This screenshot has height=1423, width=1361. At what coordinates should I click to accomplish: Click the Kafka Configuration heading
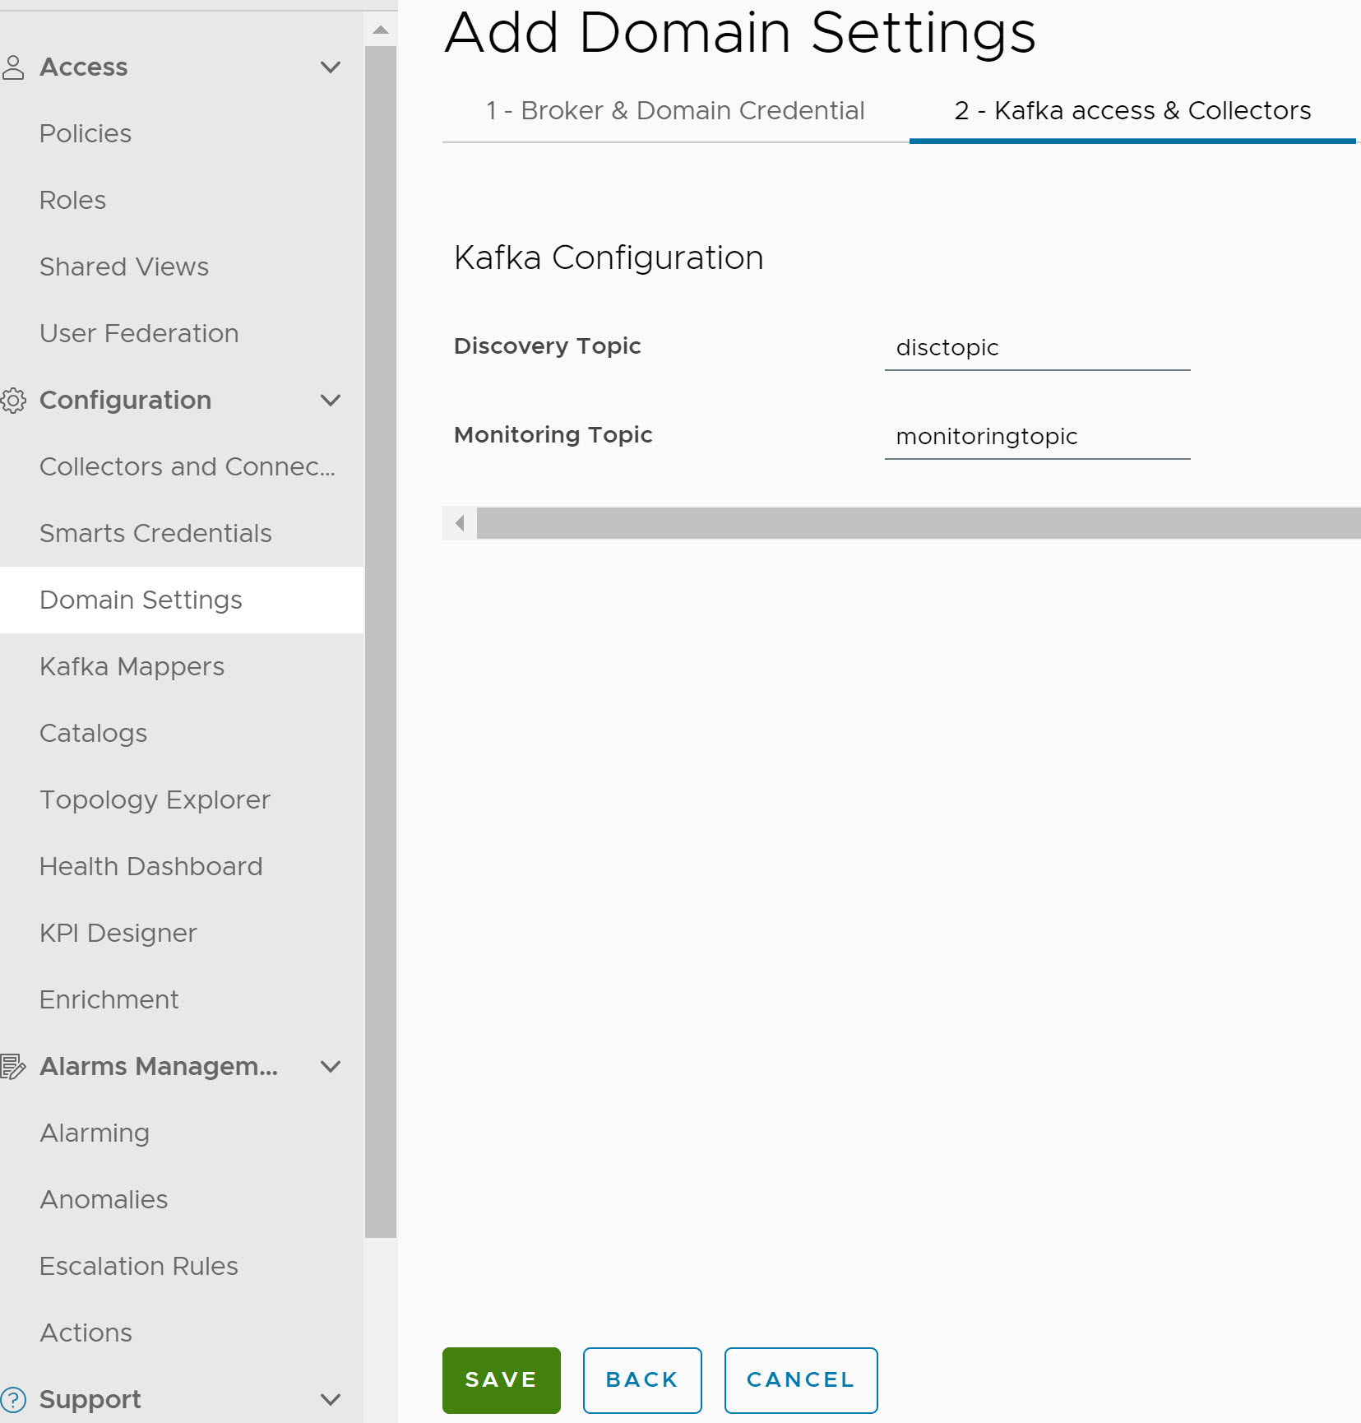(x=609, y=258)
